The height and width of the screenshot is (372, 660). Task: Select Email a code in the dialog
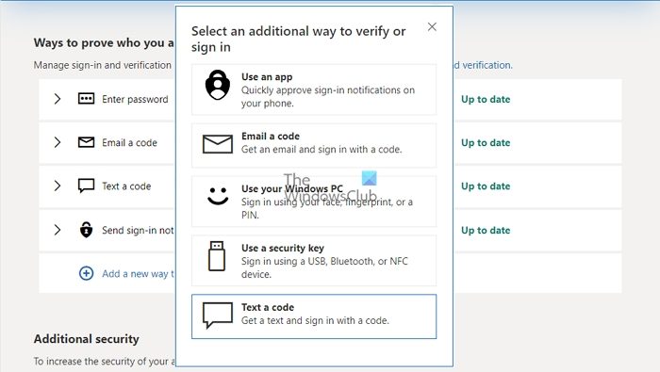pyautogui.click(x=314, y=145)
